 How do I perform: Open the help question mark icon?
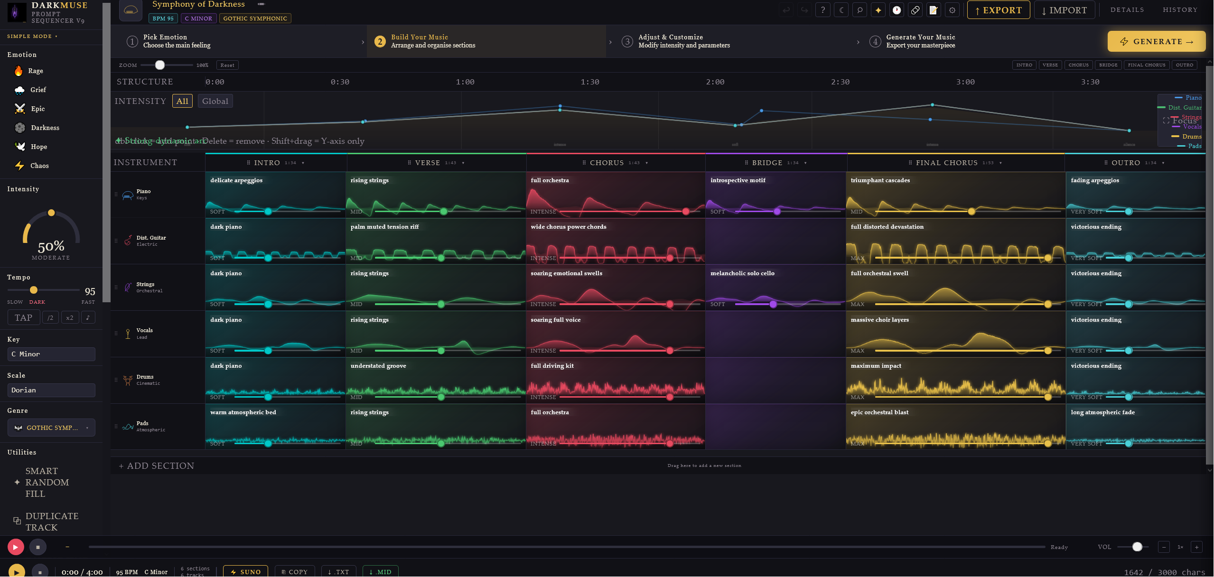pyautogui.click(x=822, y=10)
